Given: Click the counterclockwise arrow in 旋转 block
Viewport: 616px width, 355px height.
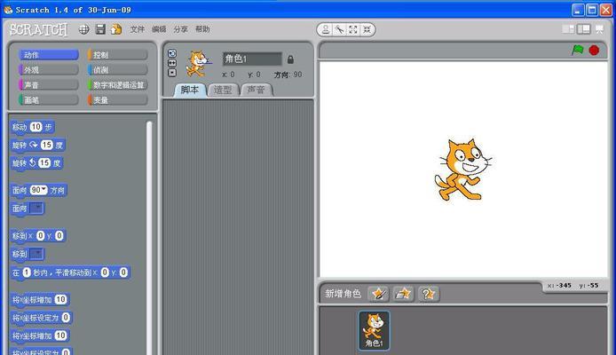Looking at the screenshot, I should pos(33,162).
